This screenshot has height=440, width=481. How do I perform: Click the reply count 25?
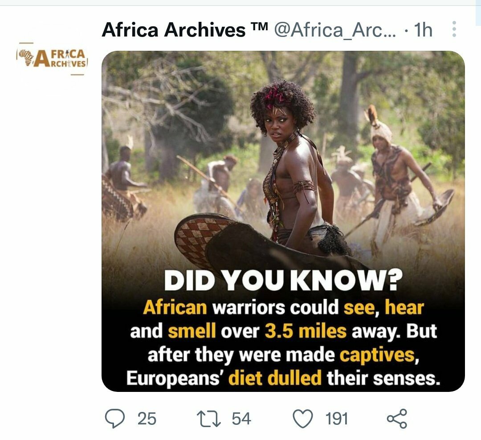click(147, 419)
